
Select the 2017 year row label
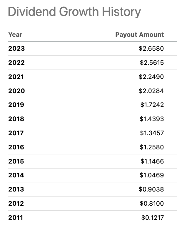pos(16,133)
